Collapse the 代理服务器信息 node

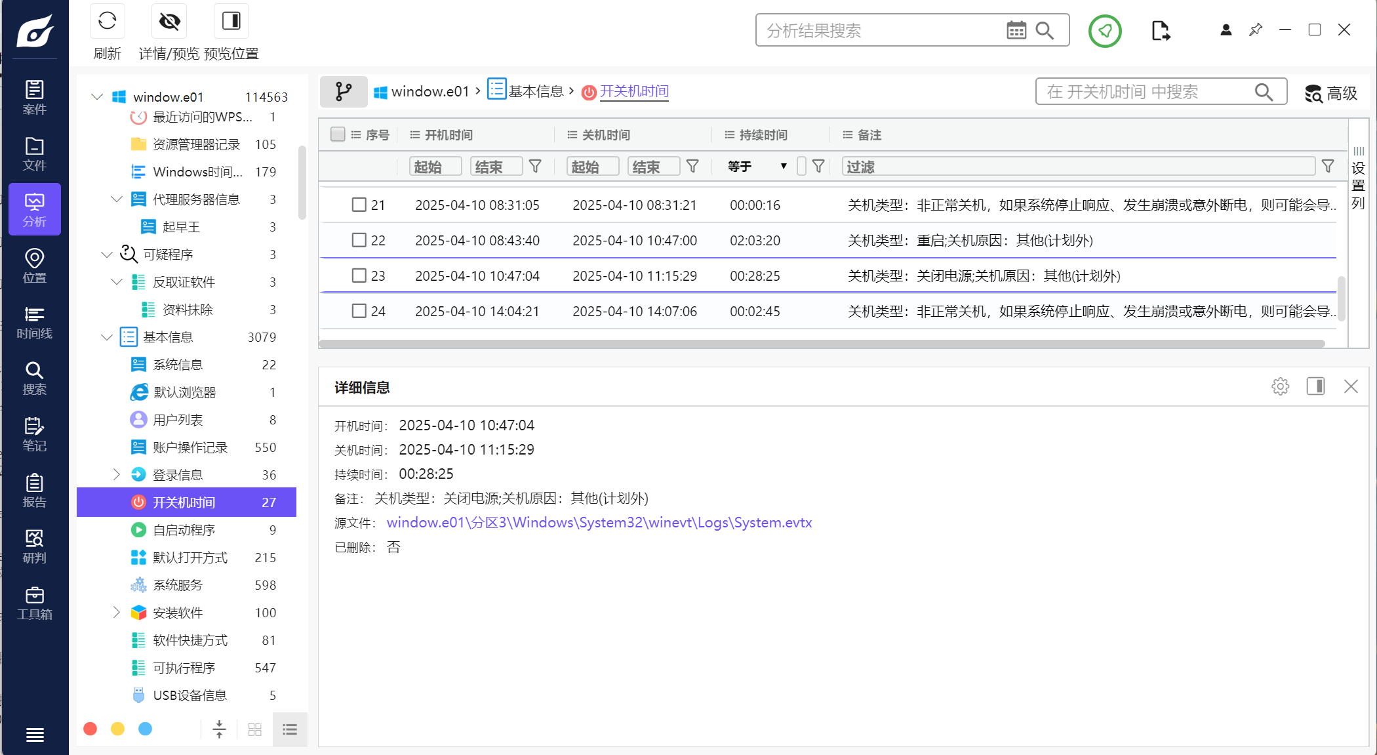[117, 199]
